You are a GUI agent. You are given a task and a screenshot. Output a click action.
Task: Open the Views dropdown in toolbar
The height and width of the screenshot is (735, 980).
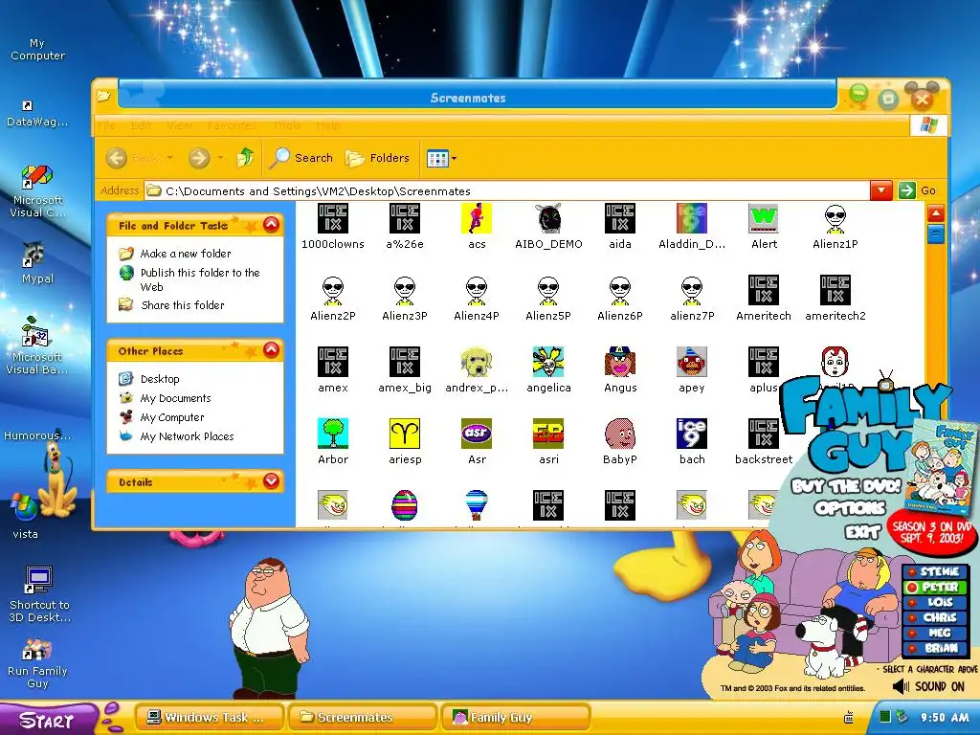(x=454, y=159)
